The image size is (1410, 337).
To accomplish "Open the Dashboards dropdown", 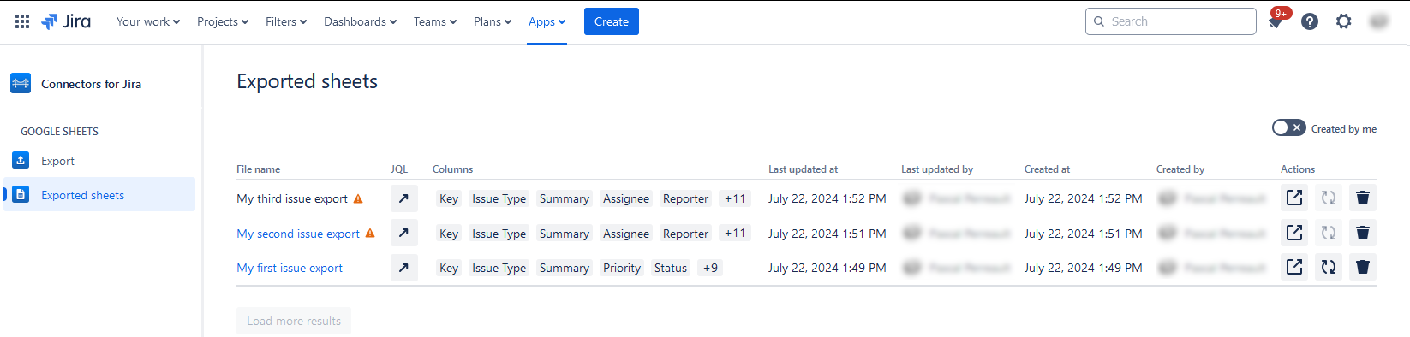I will (360, 21).
